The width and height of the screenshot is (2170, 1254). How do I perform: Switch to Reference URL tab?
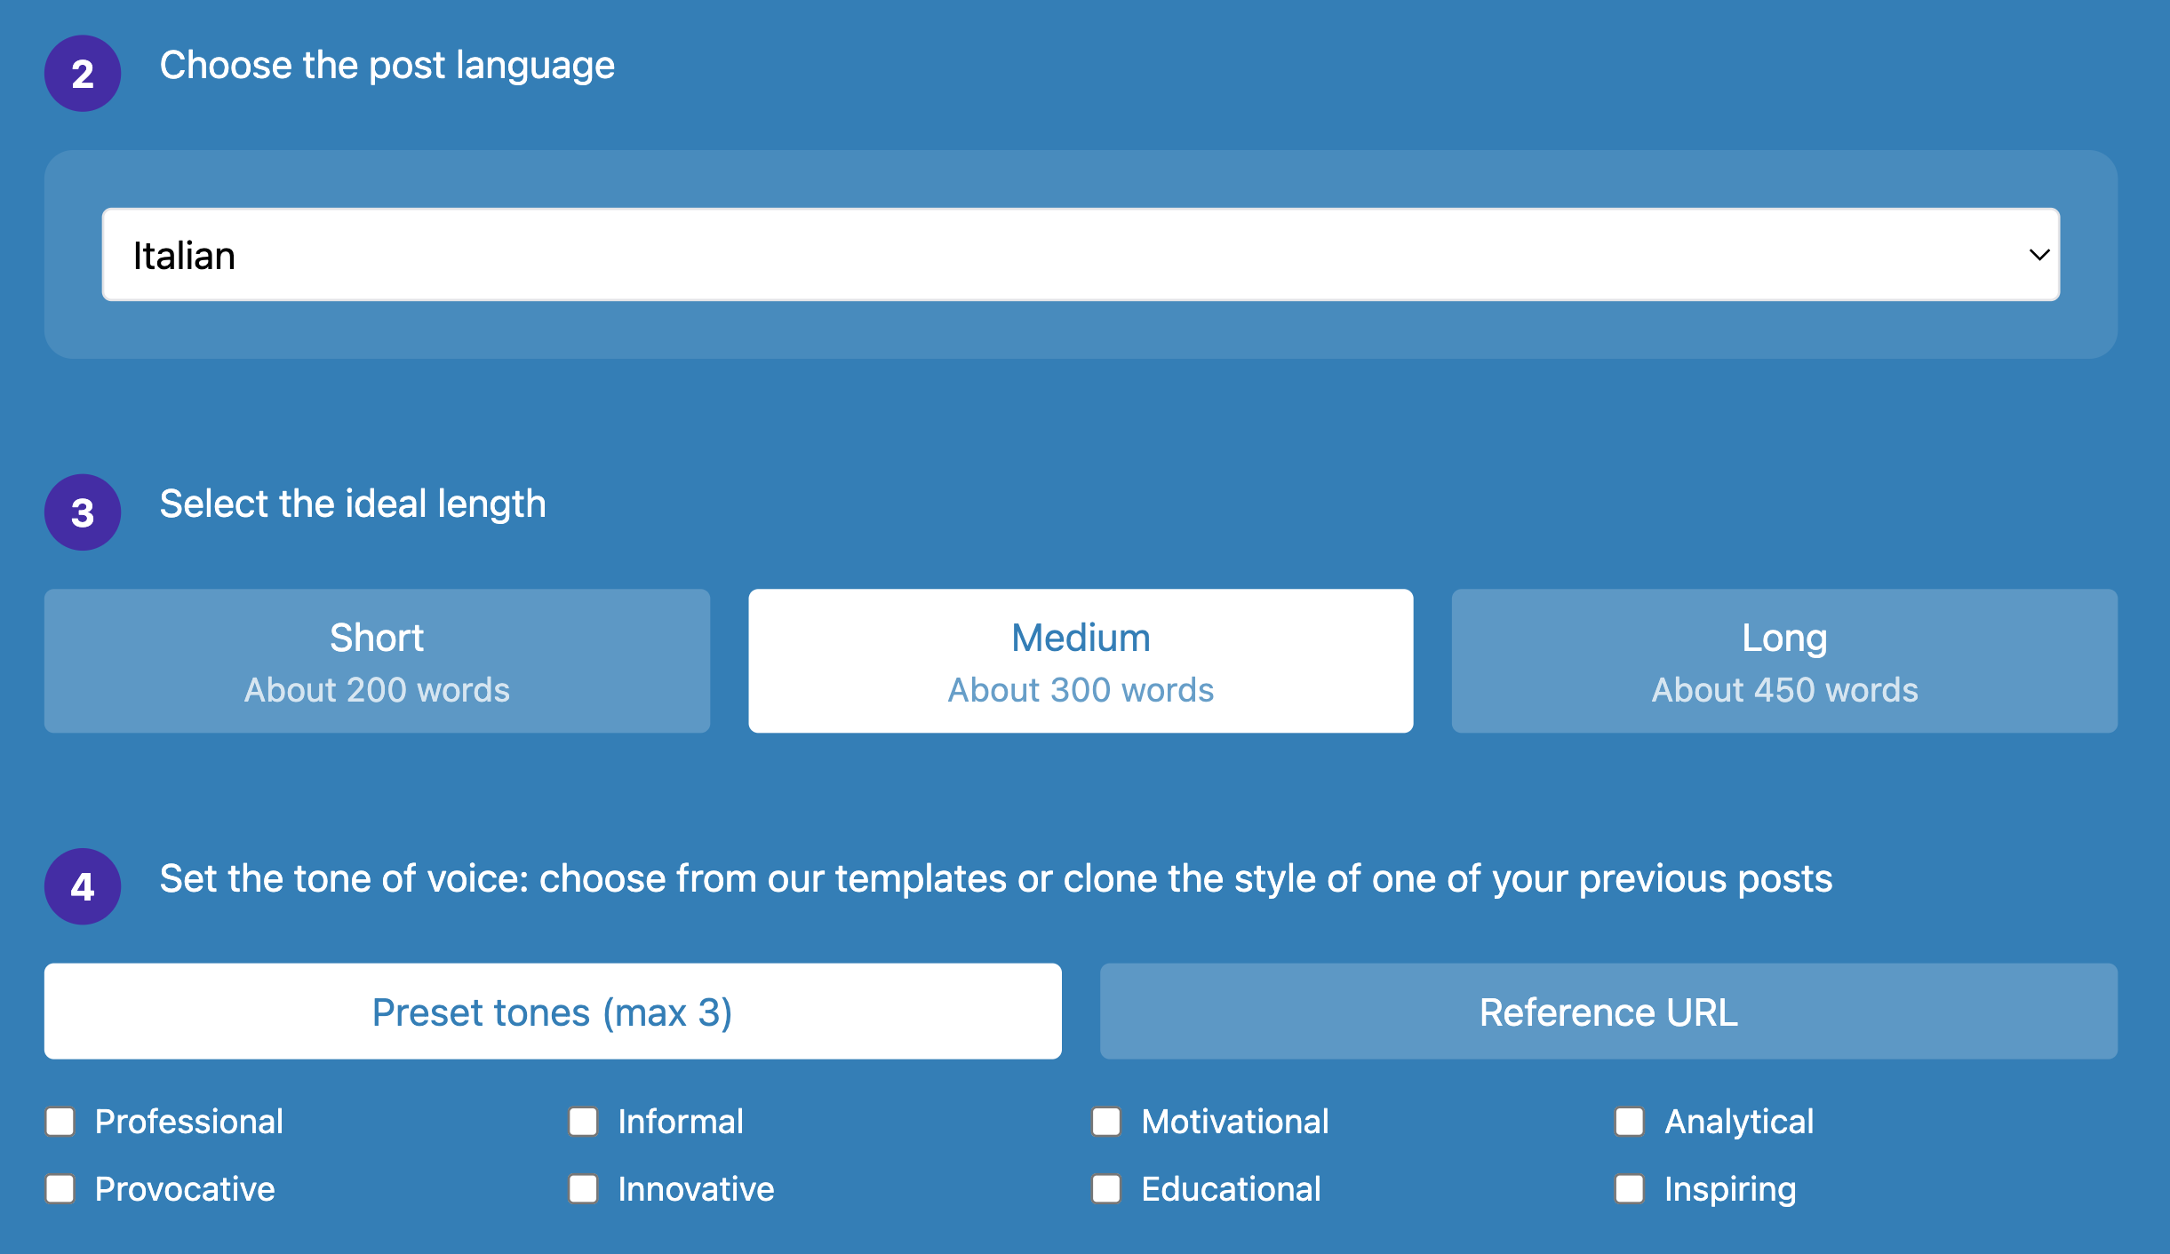tap(1608, 1012)
